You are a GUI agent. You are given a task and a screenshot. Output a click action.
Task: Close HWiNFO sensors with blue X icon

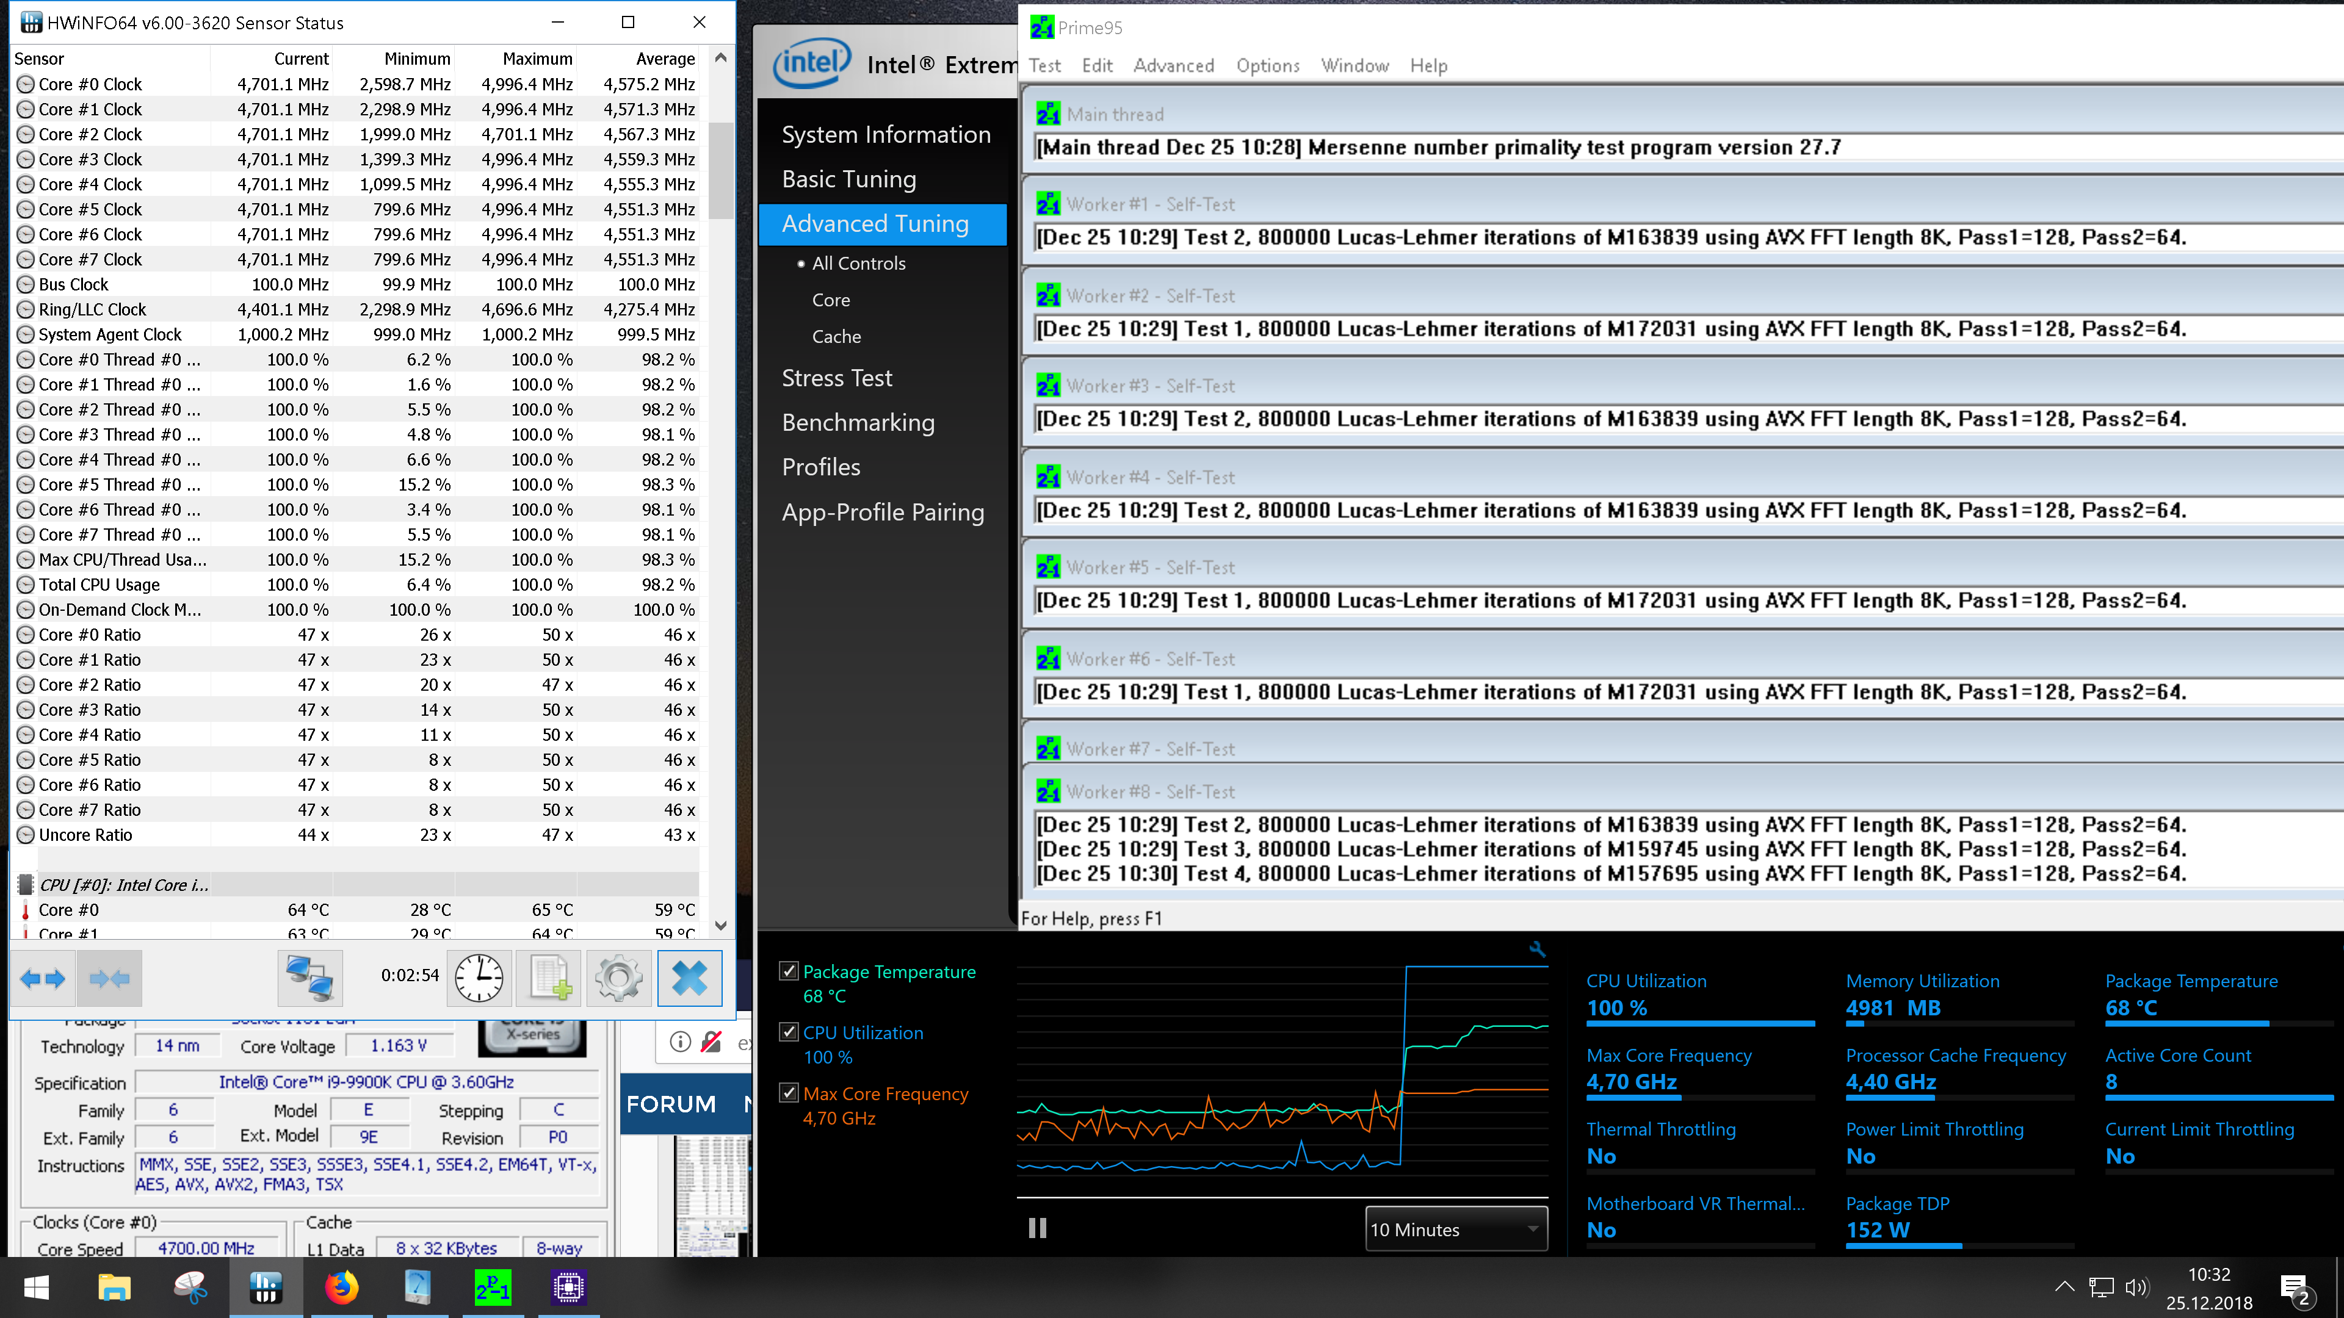pos(690,979)
